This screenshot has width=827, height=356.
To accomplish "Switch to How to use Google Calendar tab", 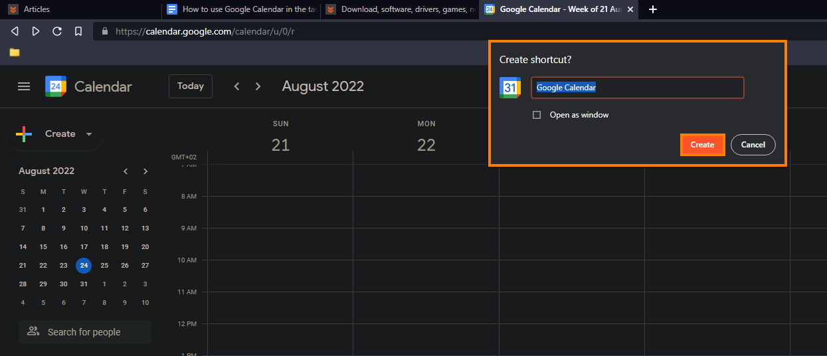I will click(240, 9).
